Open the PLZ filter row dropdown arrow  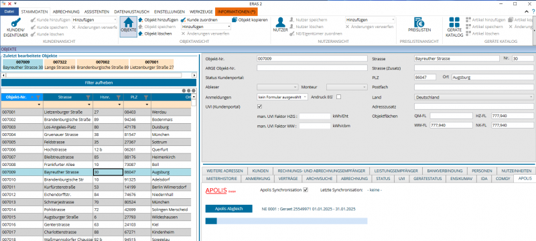(x=147, y=104)
